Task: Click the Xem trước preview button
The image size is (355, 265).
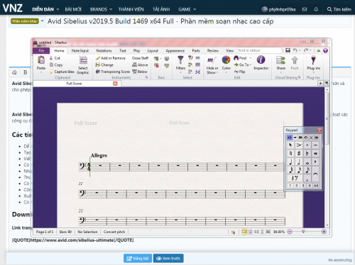Action: click(168, 258)
